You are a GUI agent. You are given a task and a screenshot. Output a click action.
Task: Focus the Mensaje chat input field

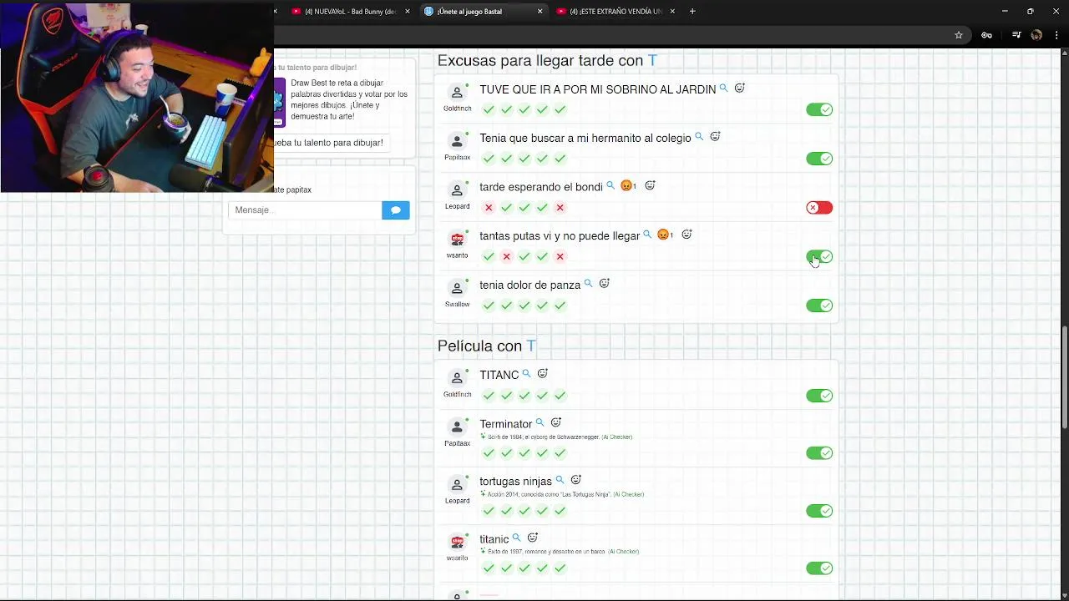(x=305, y=210)
